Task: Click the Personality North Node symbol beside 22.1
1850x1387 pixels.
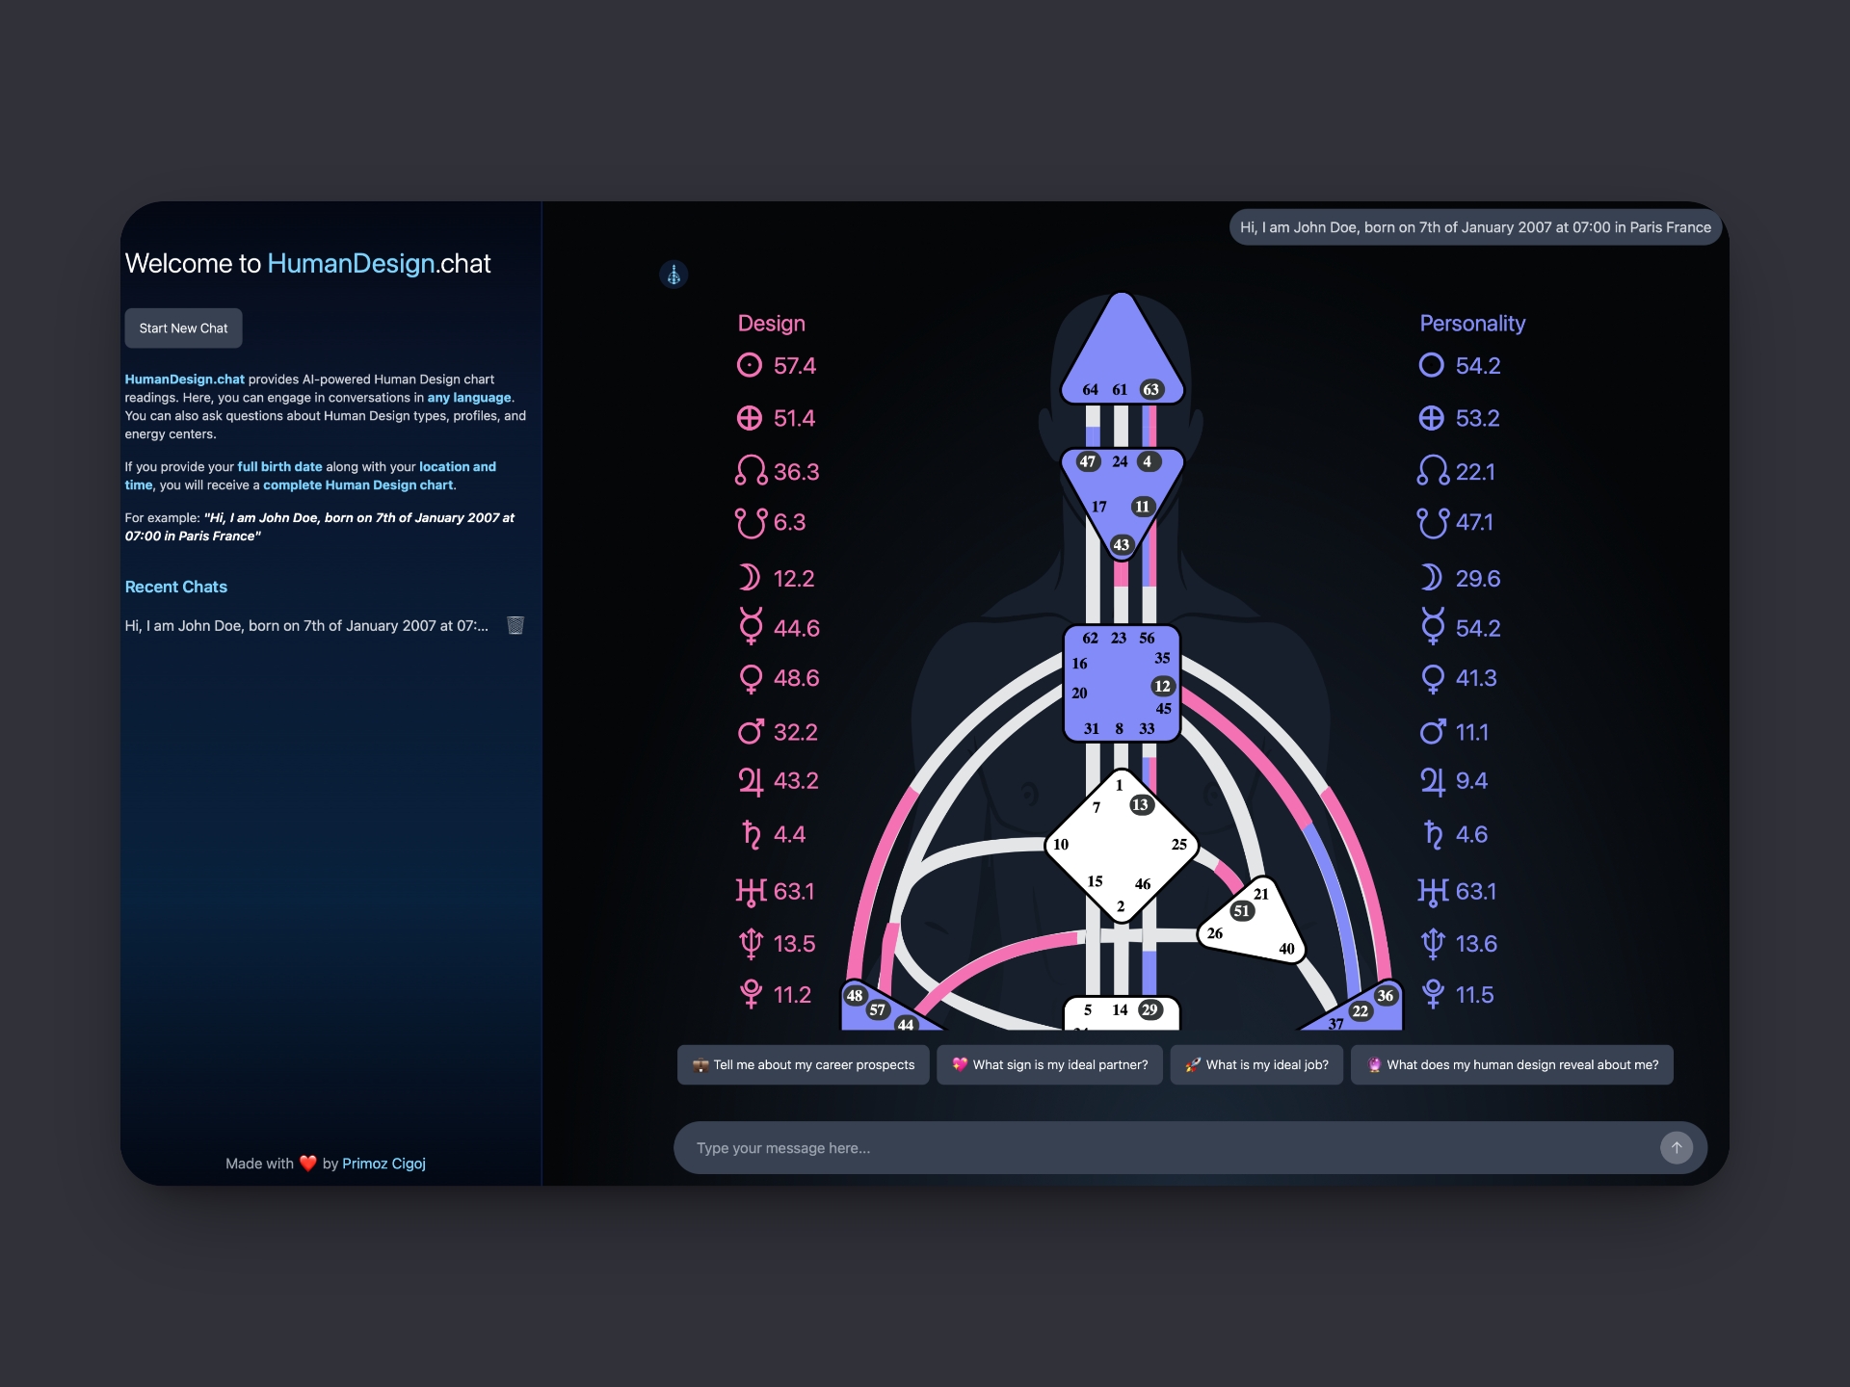Action: click(1433, 470)
